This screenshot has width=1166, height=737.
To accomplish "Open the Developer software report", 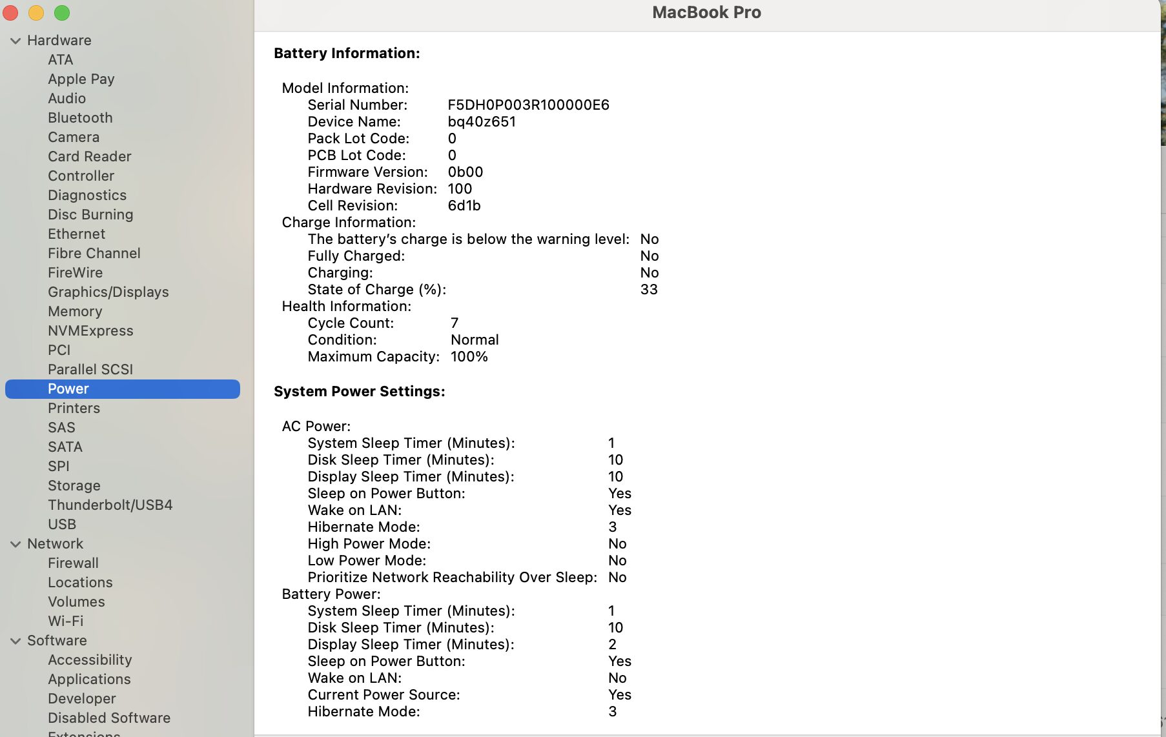I will click(x=81, y=698).
